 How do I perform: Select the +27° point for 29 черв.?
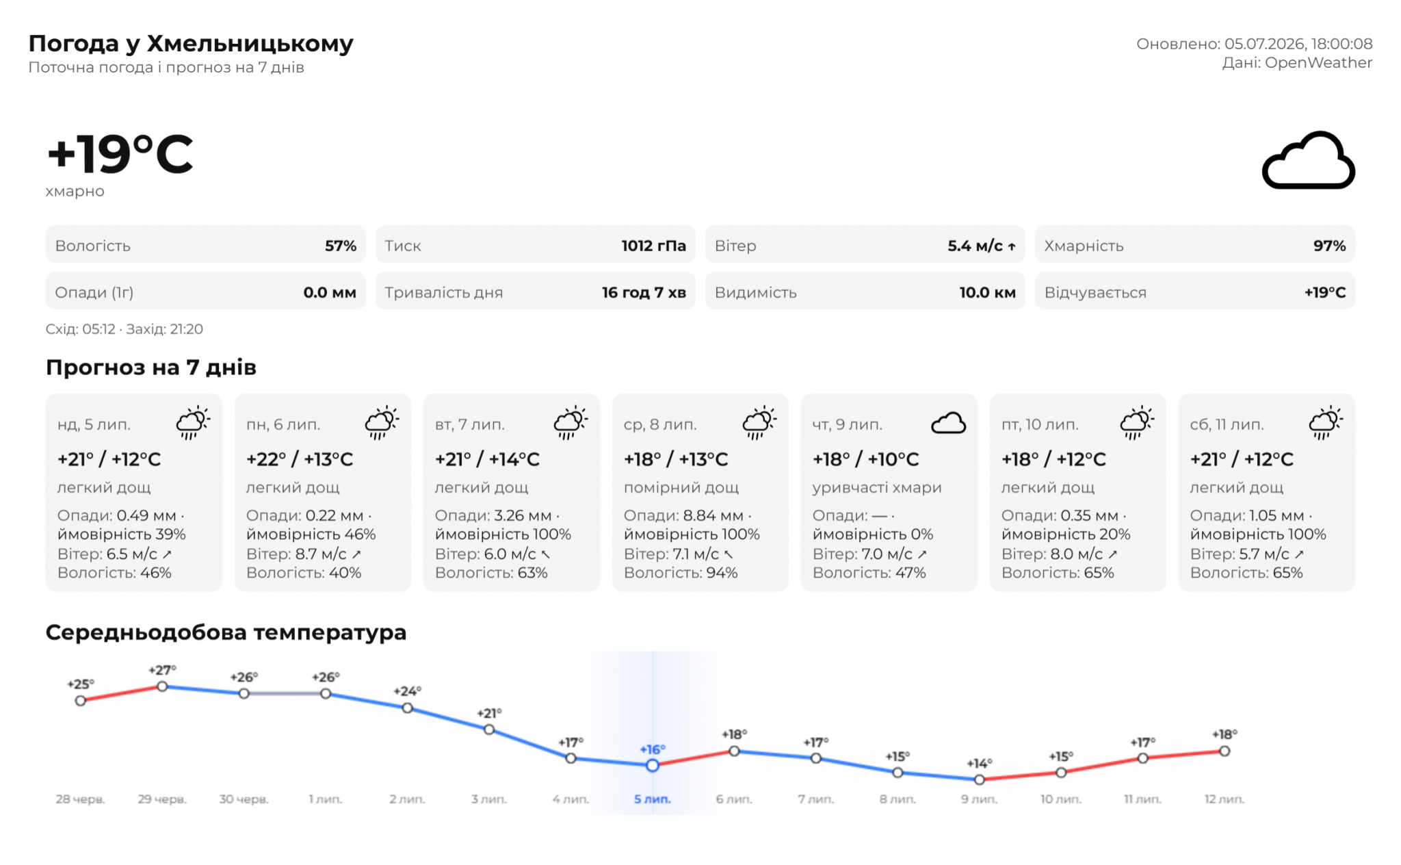[162, 686]
